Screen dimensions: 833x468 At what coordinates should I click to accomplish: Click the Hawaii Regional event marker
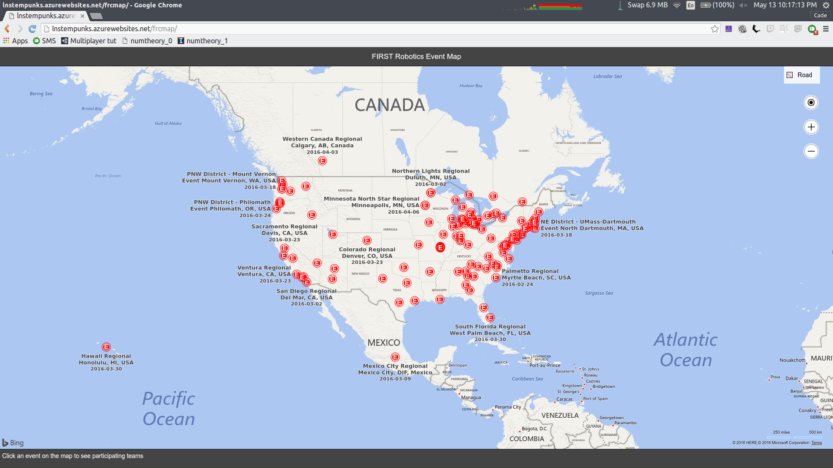click(106, 347)
